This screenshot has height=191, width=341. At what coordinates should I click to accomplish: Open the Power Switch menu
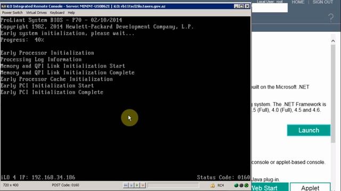(12, 13)
